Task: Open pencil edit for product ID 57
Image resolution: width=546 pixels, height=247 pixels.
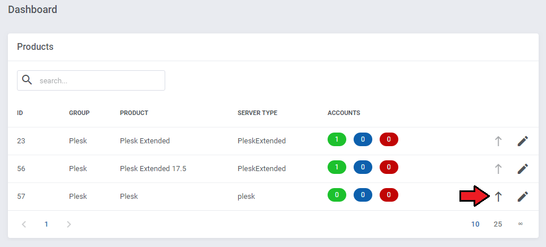Action: pyautogui.click(x=523, y=197)
